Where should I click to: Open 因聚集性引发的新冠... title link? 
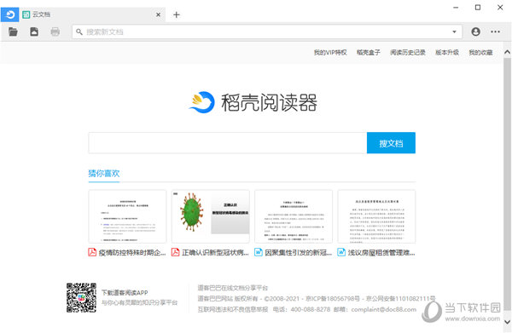[298, 253]
